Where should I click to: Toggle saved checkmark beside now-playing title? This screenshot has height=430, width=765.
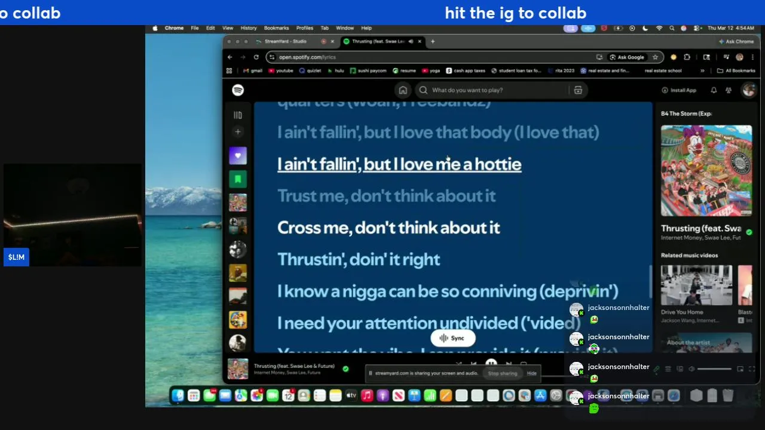pos(345,369)
